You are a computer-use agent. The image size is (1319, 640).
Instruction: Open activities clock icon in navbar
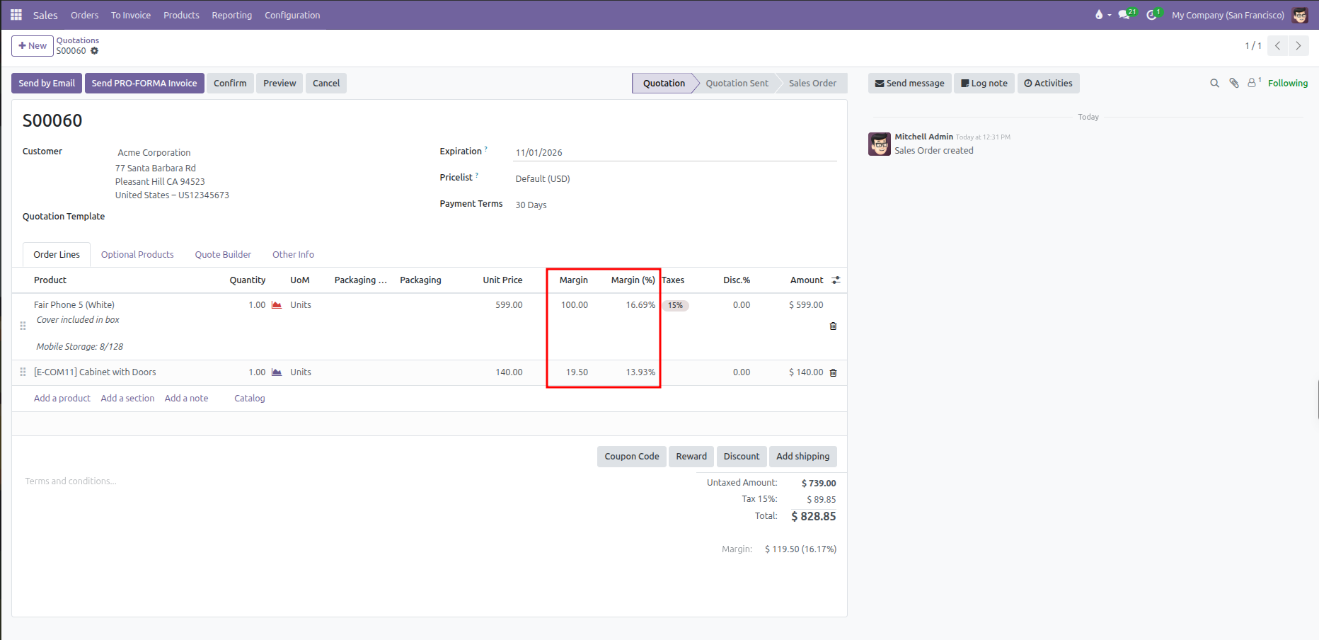click(1153, 14)
